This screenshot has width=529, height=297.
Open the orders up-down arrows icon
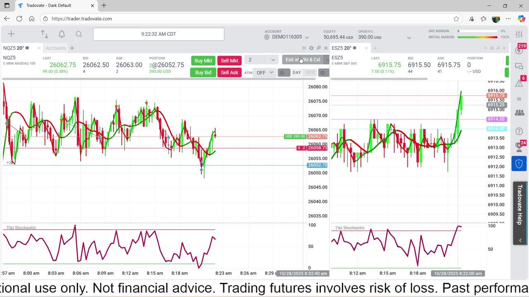point(44,34)
